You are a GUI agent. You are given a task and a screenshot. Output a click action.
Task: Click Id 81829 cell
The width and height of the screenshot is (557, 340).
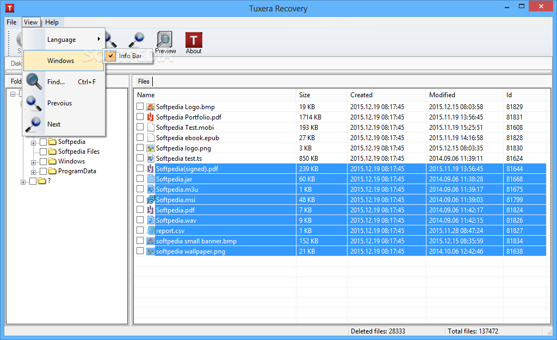pos(515,106)
